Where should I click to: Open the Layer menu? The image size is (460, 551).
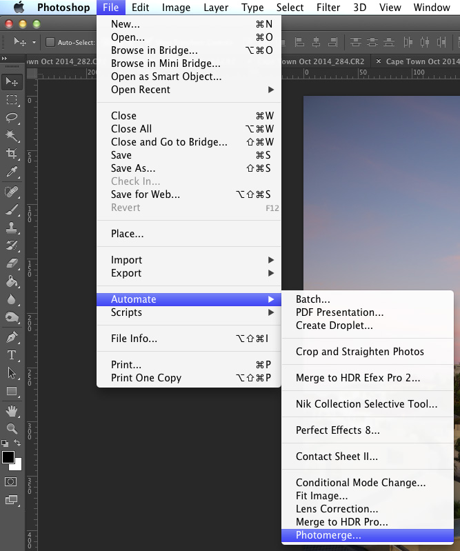click(216, 8)
